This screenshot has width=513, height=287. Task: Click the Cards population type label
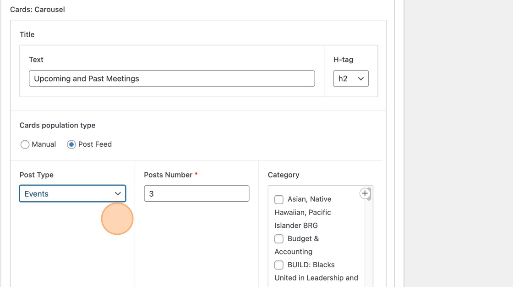point(57,125)
